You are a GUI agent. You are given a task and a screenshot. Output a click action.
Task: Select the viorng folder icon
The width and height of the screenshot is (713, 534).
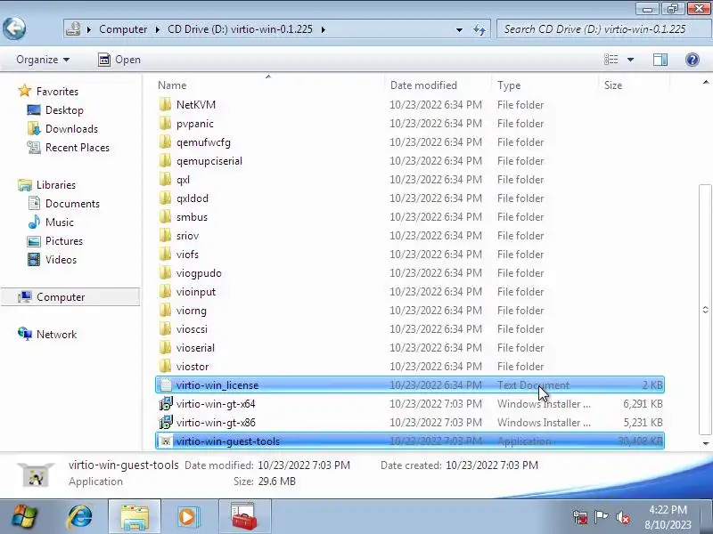click(x=165, y=310)
